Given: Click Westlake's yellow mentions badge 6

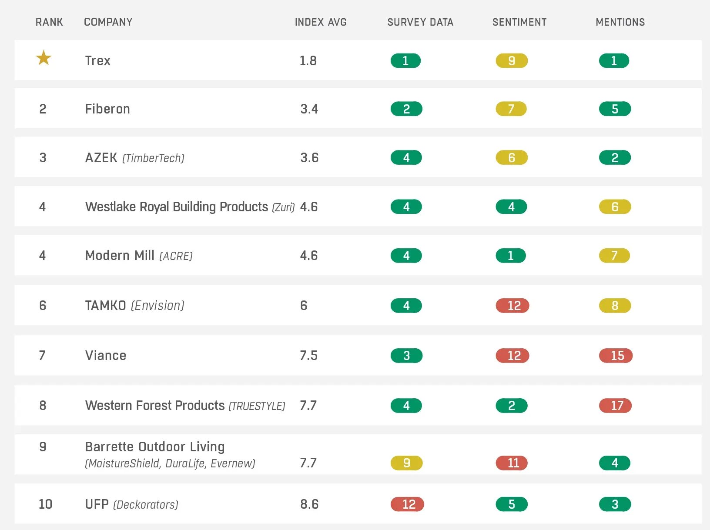Looking at the screenshot, I should click(614, 207).
